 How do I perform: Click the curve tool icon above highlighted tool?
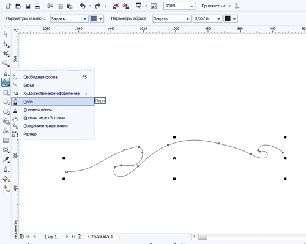pos(6,73)
